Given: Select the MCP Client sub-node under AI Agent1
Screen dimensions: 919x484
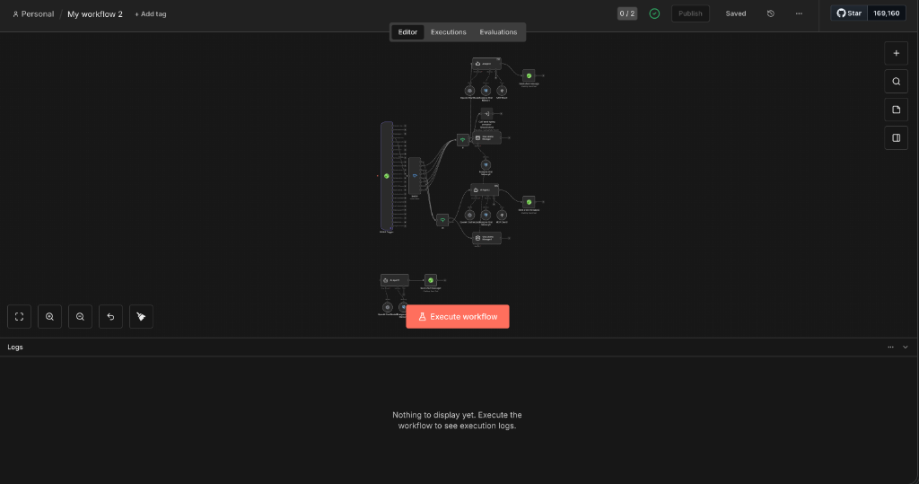Looking at the screenshot, I should tap(502, 216).
